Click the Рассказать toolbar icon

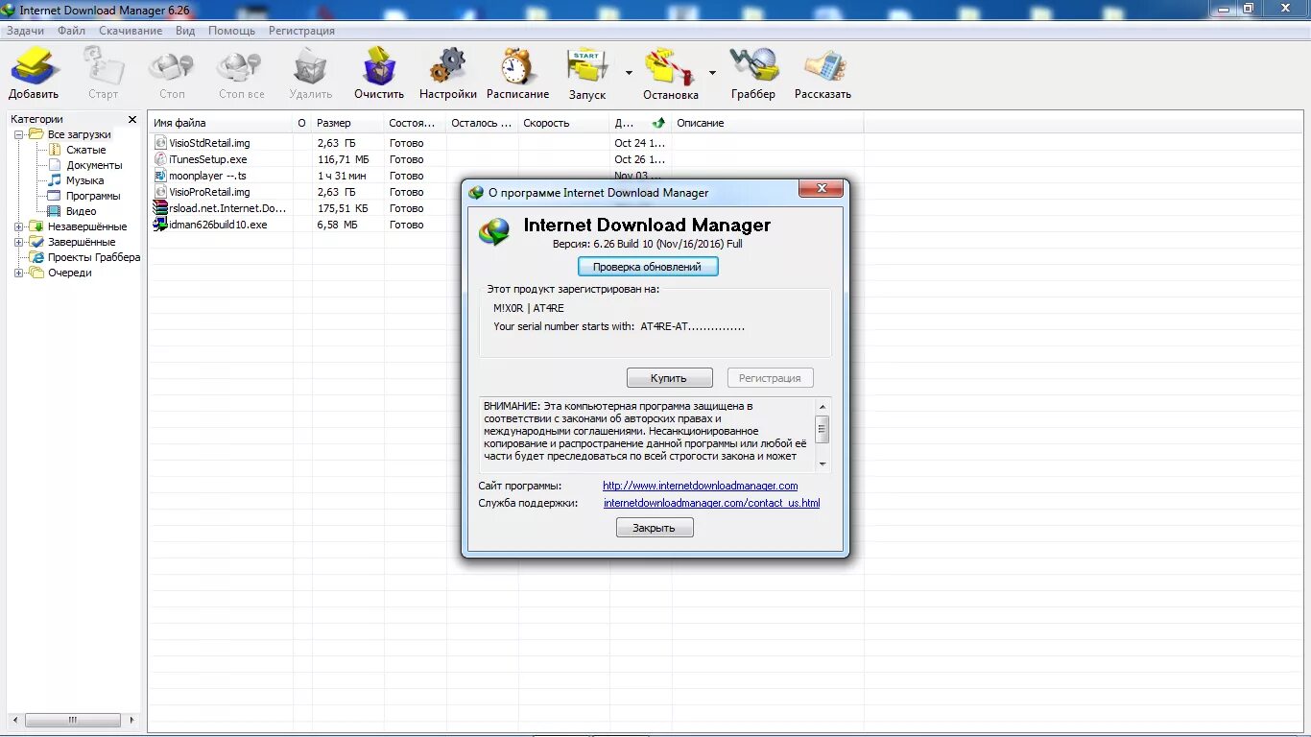(823, 66)
